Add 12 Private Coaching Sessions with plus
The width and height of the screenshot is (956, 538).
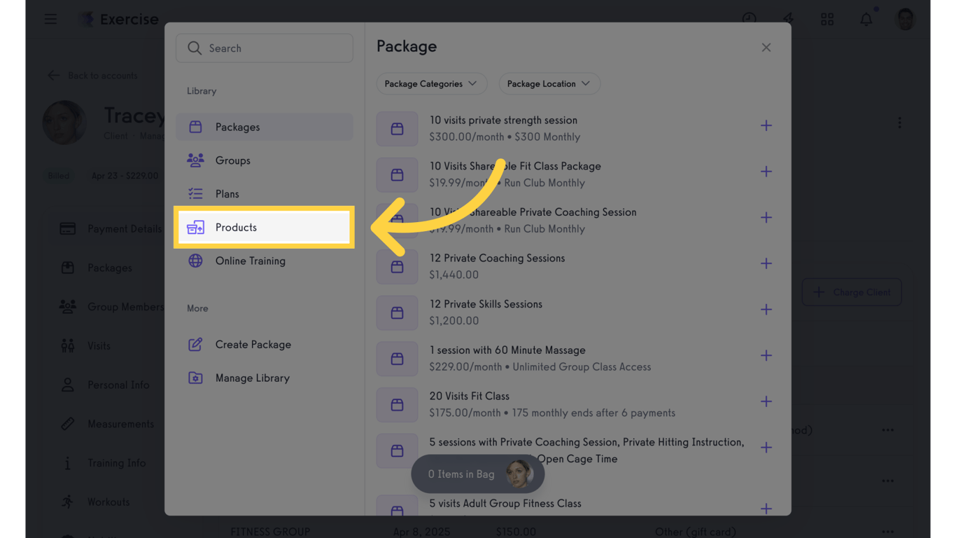[766, 263]
